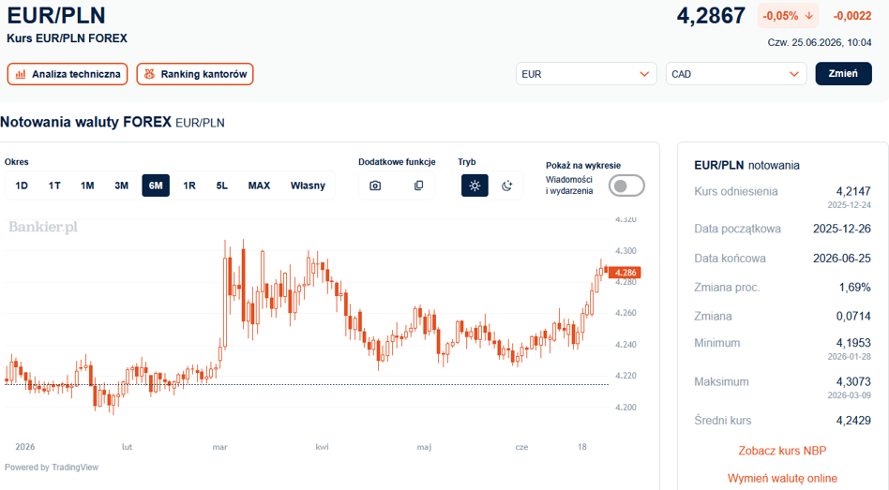This screenshot has width=889, height=490.
Task: Click the Data końcowa 2026-06-25
Action: 842,259
